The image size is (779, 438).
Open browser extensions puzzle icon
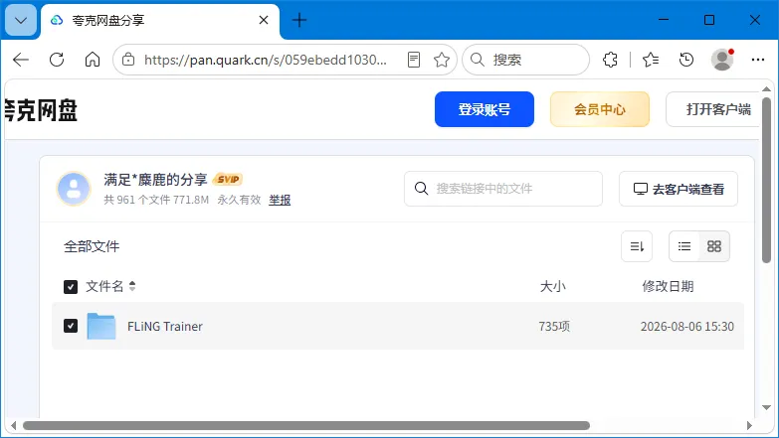pyautogui.click(x=610, y=60)
